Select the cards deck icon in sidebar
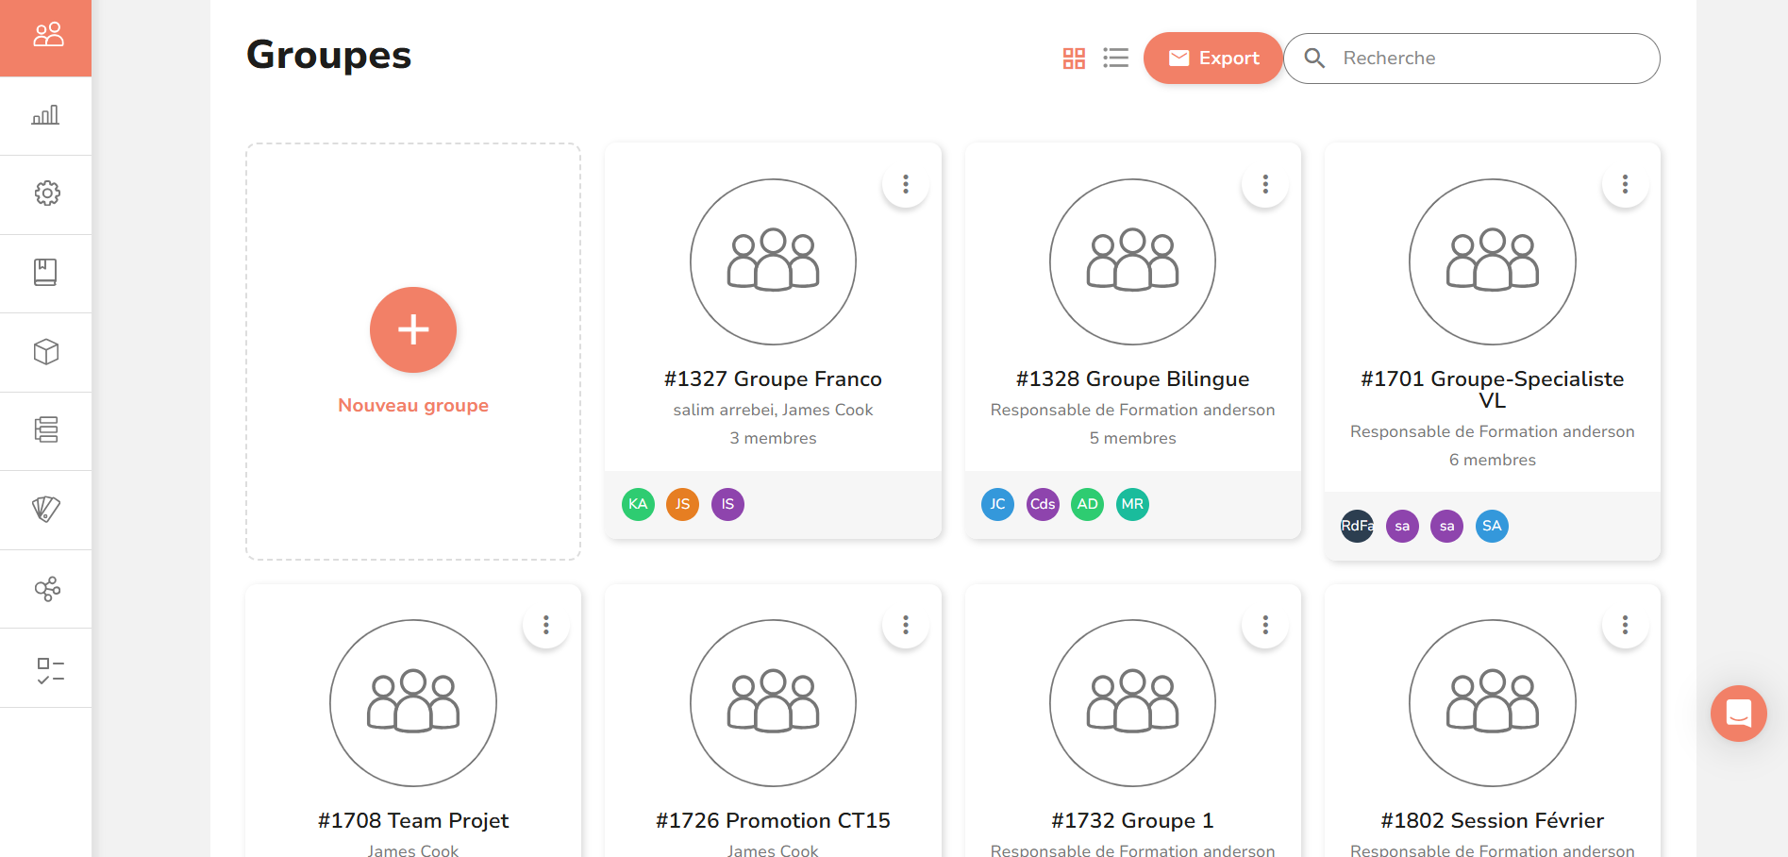The image size is (1788, 857). click(x=45, y=509)
